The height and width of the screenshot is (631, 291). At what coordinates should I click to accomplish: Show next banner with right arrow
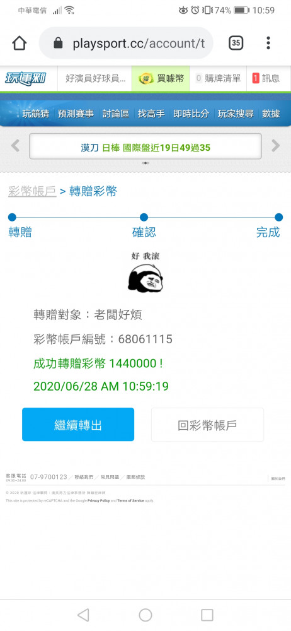275,146
